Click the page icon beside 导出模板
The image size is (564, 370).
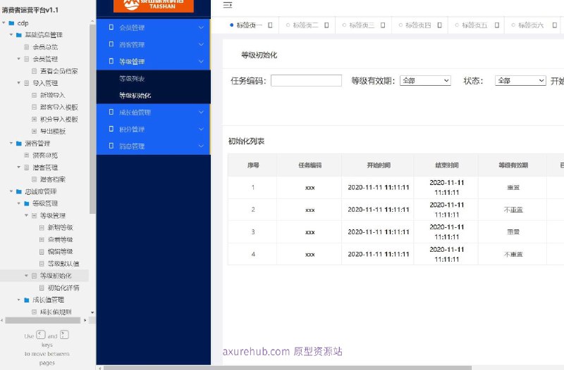point(34,131)
